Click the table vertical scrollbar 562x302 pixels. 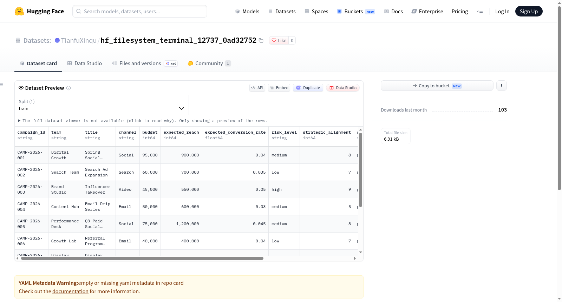(360, 170)
